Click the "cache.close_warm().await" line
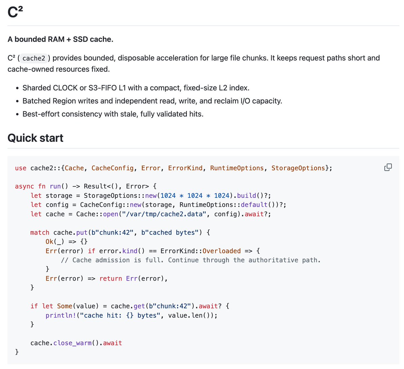This screenshot has height=369, width=404. tap(76, 343)
